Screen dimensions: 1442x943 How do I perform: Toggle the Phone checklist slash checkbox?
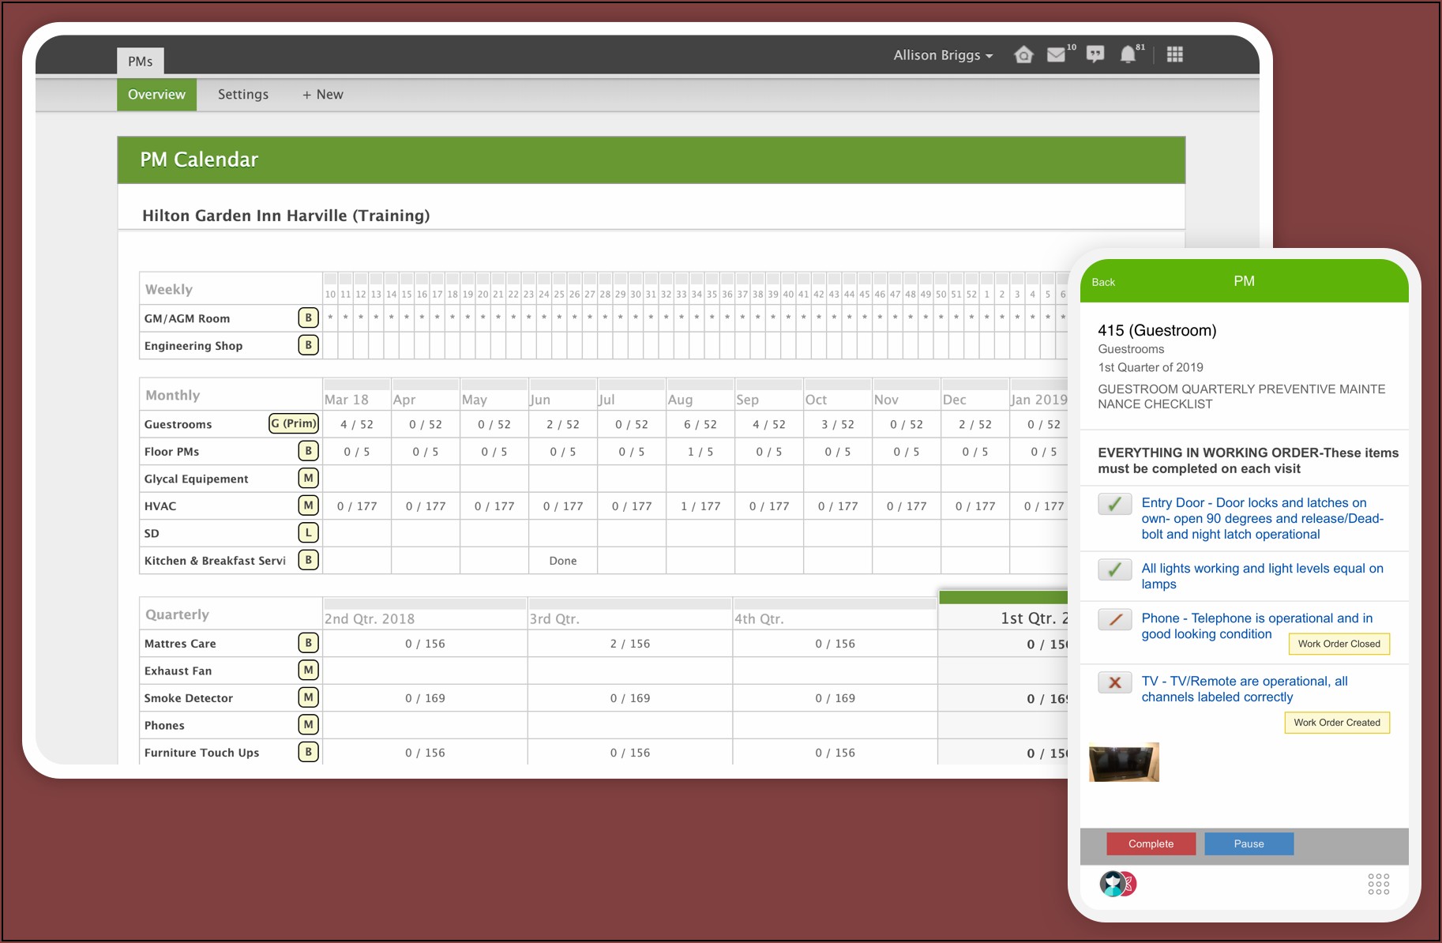point(1114,619)
